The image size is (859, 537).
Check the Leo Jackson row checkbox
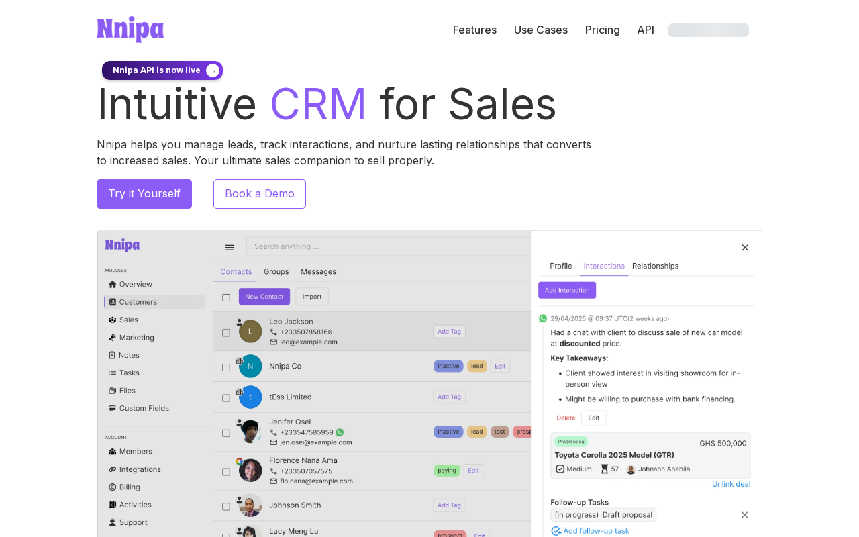coord(226,332)
